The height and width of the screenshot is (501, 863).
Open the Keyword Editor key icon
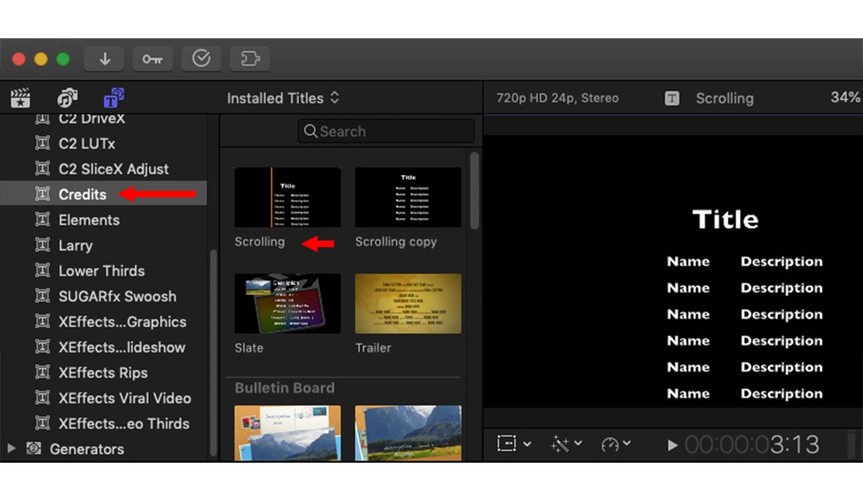152,59
